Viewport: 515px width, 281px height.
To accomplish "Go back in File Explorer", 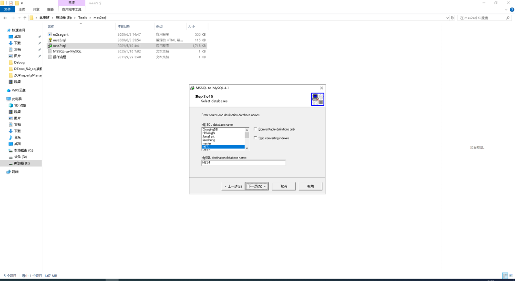I will click(5, 18).
